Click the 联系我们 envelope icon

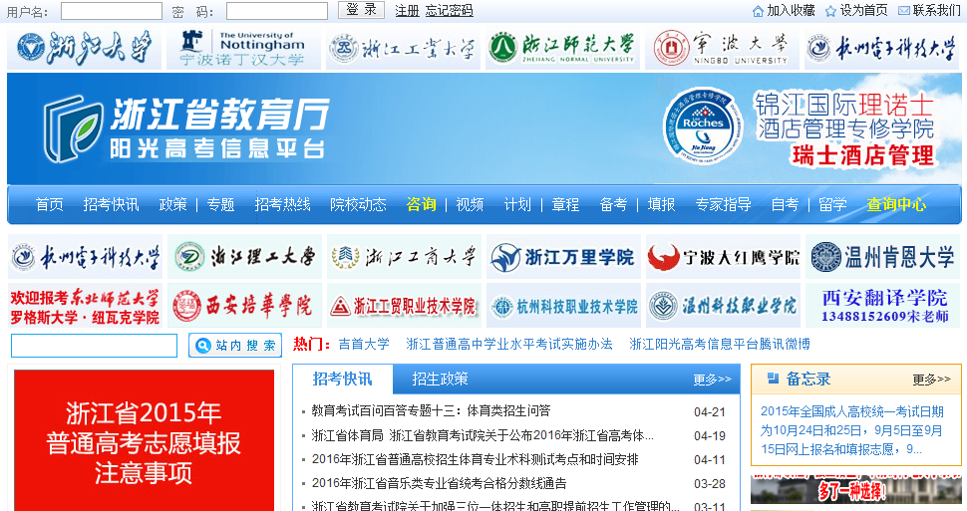tap(904, 11)
